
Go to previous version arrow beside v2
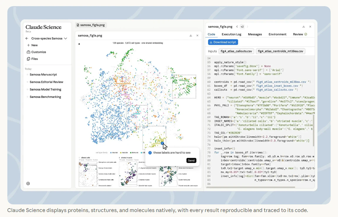[237, 27]
